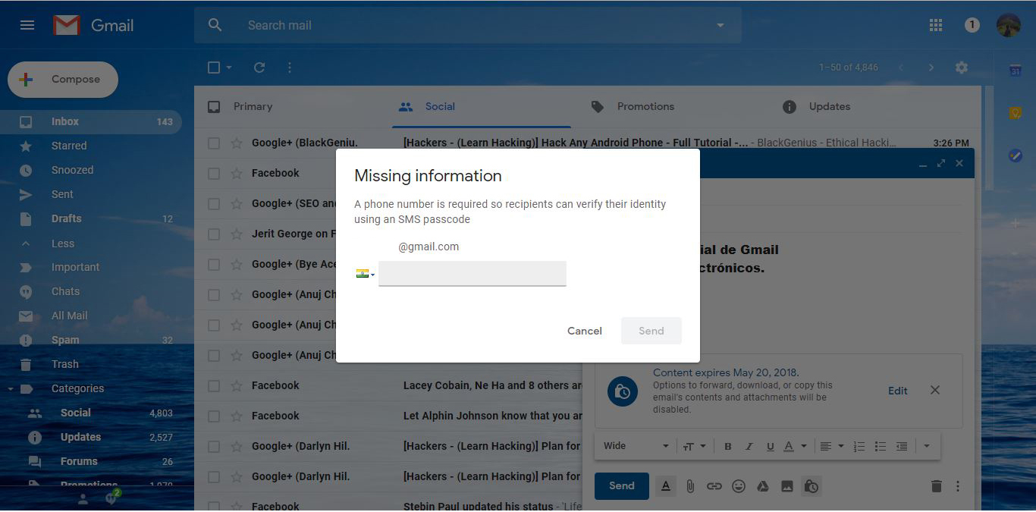This screenshot has height=512, width=1036.
Task: Click the Compose button
Action: click(63, 80)
